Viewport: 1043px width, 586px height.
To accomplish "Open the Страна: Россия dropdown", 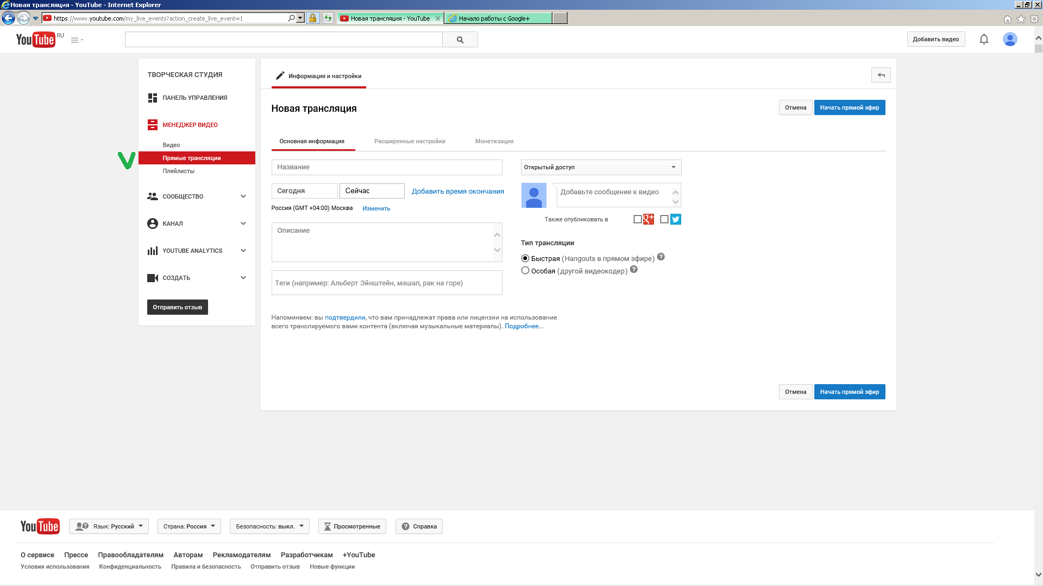I will click(189, 526).
